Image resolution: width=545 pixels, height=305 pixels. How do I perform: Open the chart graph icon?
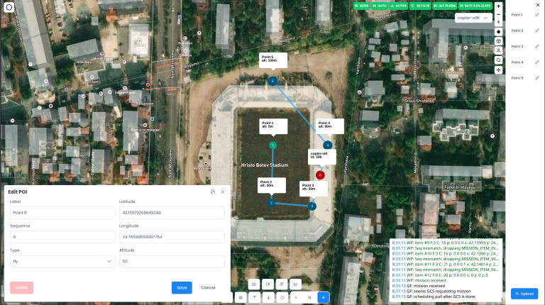[x=296, y=284]
